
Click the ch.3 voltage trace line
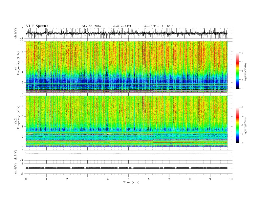(x=126, y=153)
